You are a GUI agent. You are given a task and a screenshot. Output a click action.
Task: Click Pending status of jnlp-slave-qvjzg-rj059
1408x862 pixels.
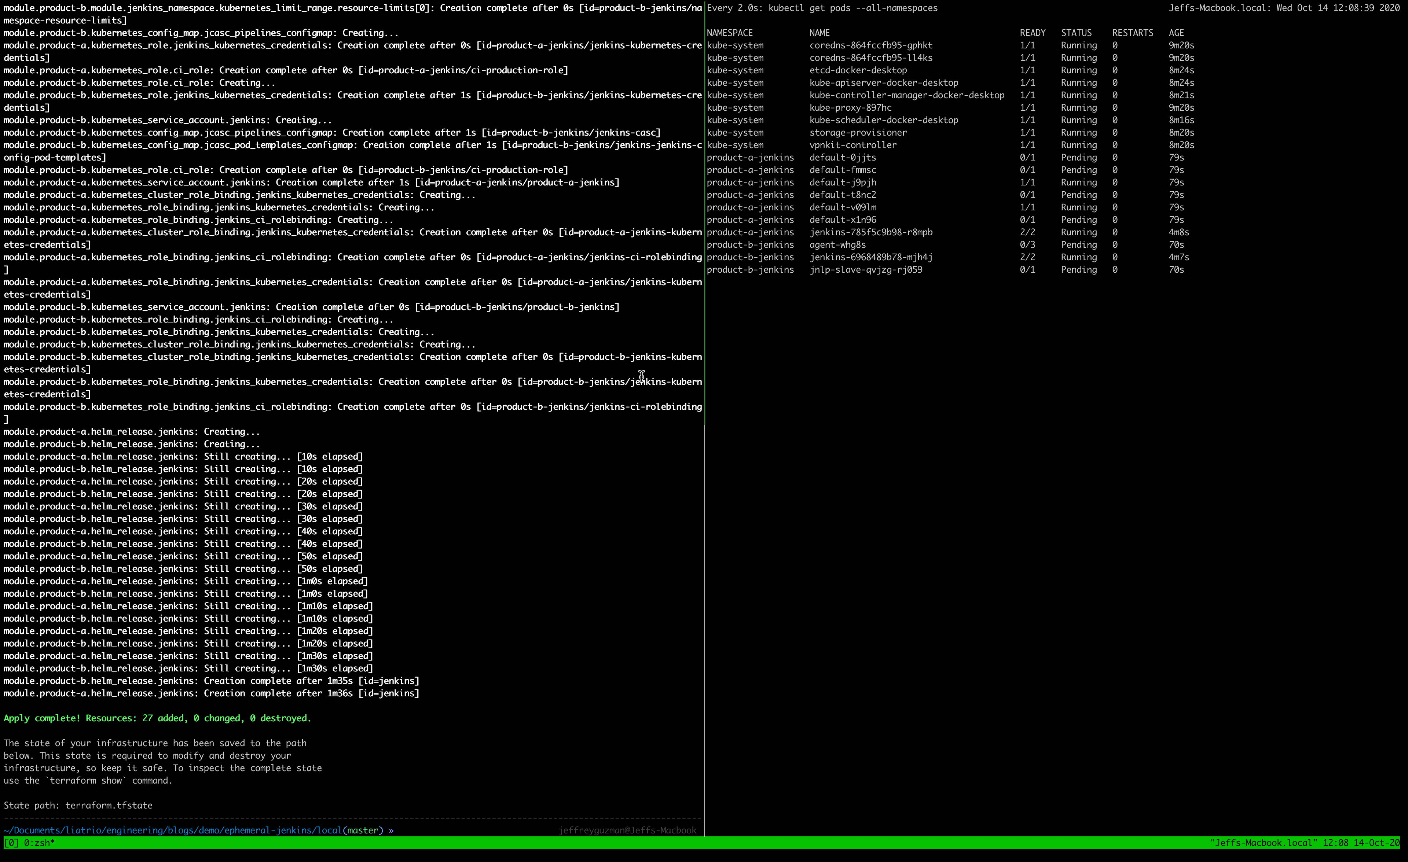click(x=1079, y=270)
